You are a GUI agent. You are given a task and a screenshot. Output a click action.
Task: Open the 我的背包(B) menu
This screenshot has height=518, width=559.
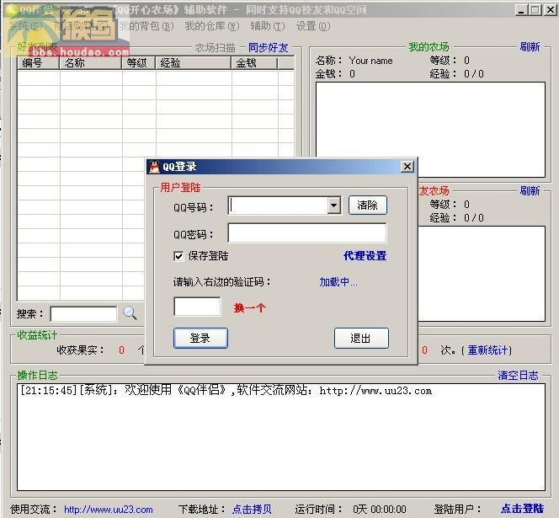146,26
